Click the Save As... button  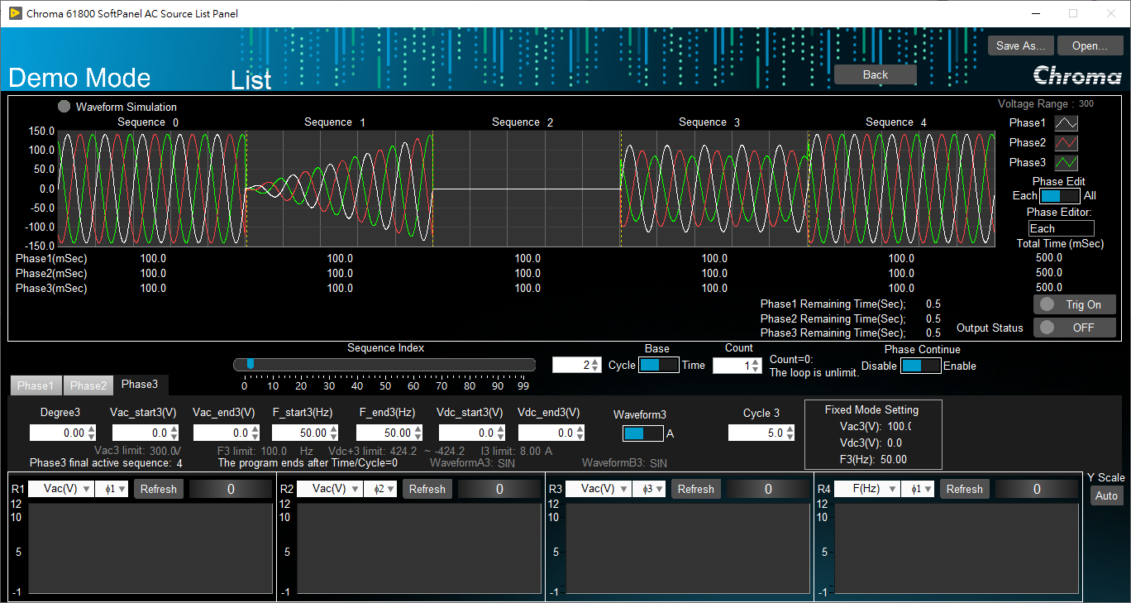(x=1021, y=45)
